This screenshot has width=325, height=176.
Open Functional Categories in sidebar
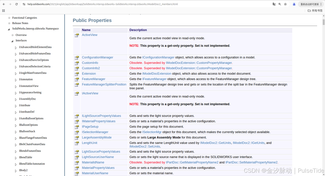[x=25, y=18]
